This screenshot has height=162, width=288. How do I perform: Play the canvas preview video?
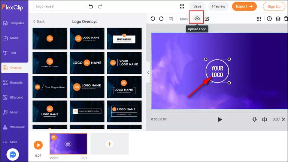[220, 120]
